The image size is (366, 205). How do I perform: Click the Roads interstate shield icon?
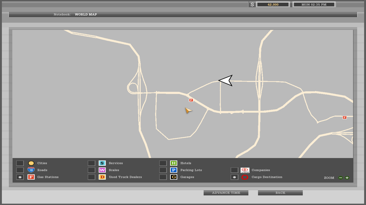[x=31, y=170]
